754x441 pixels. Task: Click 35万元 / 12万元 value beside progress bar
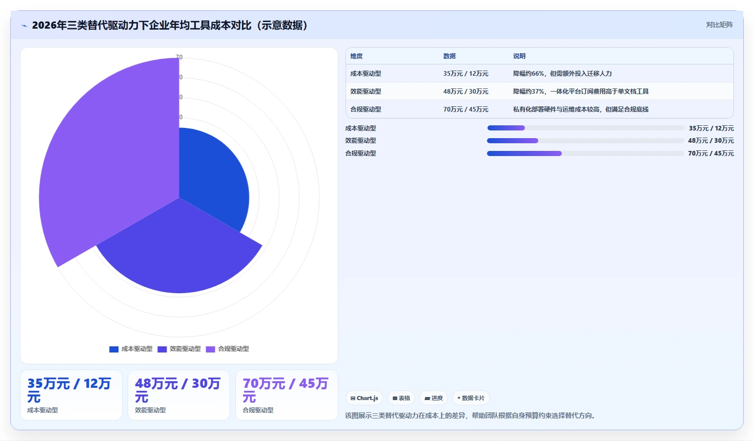[x=711, y=128]
